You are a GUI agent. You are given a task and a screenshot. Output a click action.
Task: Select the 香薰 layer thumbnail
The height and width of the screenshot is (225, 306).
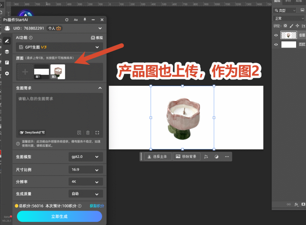click(289, 35)
